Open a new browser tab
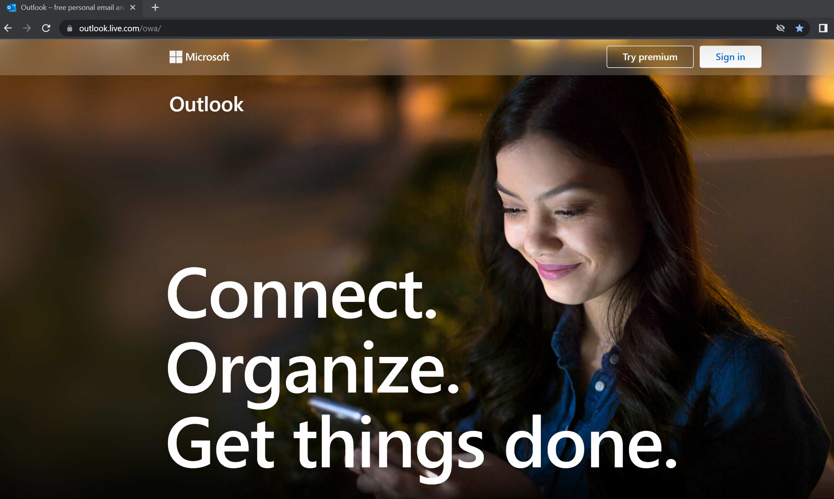Image resolution: width=834 pixels, height=499 pixels. 155,7
